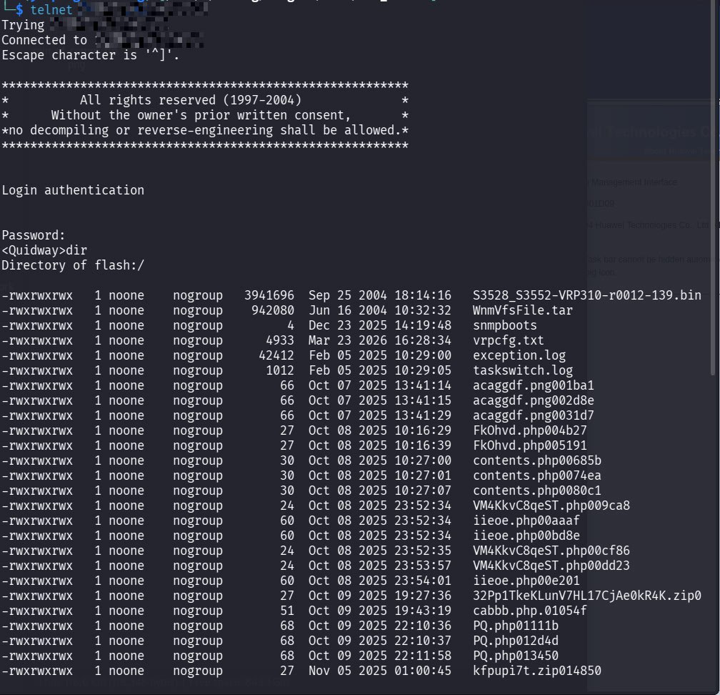This screenshot has width=720, height=695.
Task: Select FkOhvd.php005191 filename
Action: click(x=530, y=445)
